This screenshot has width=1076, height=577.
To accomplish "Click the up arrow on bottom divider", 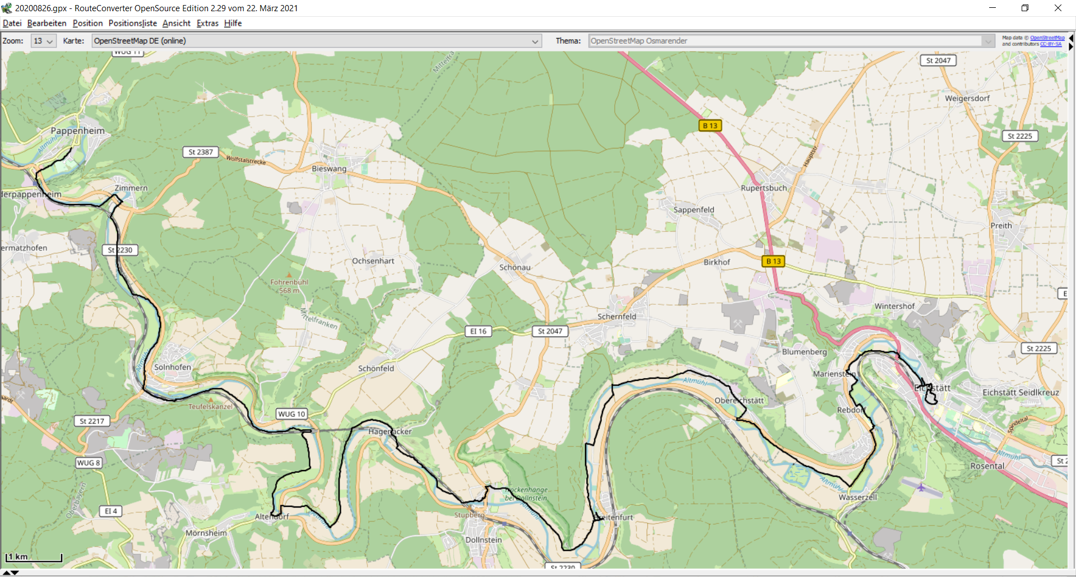I will click(6, 573).
